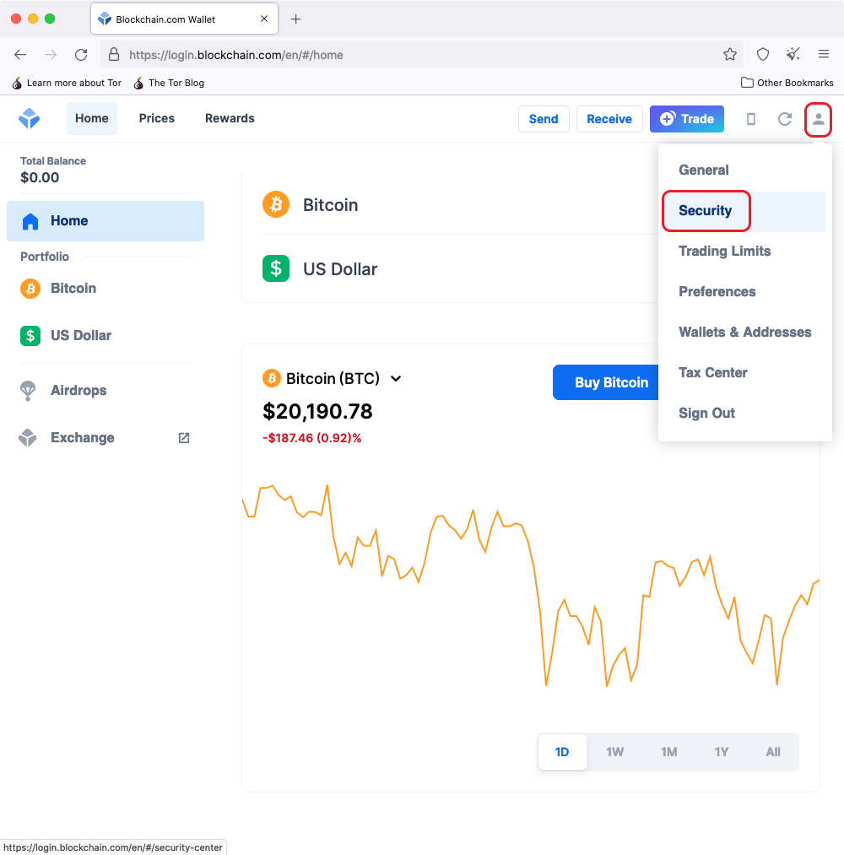Click the Bitcoin icon in the sidebar portfolio
Image resolution: width=844 pixels, height=855 pixels.
point(30,289)
